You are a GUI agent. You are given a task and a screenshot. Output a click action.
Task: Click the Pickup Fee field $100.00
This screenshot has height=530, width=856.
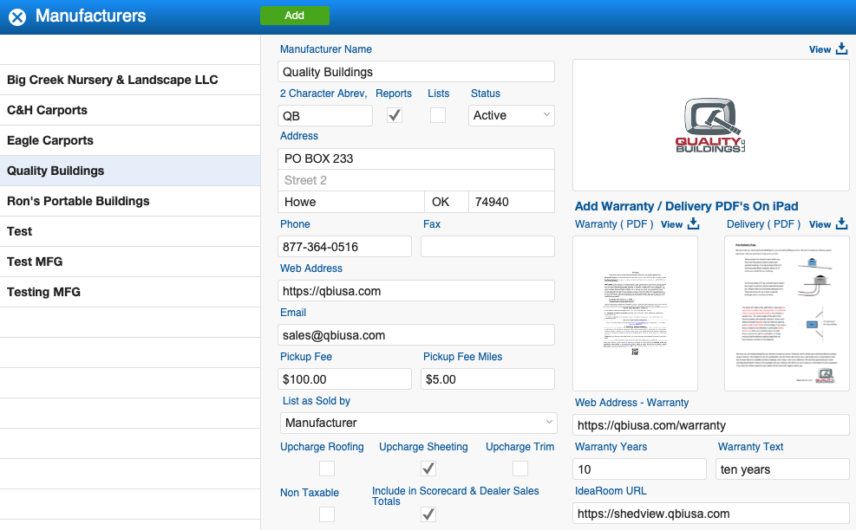click(x=344, y=379)
